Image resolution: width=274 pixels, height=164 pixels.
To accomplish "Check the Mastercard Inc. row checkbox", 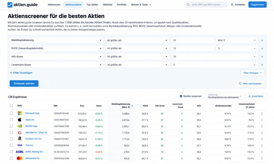I will coord(11,158).
